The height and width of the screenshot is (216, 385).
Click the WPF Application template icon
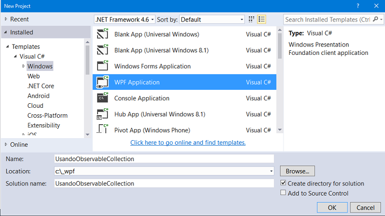pyautogui.click(x=102, y=82)
